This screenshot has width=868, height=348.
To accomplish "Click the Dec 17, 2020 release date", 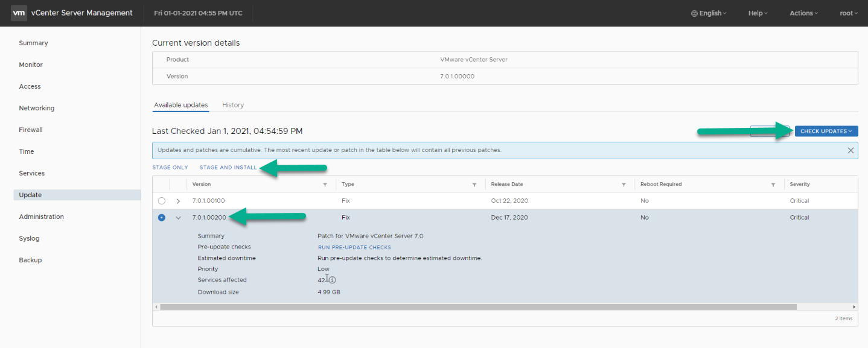I will click(509, 218).
